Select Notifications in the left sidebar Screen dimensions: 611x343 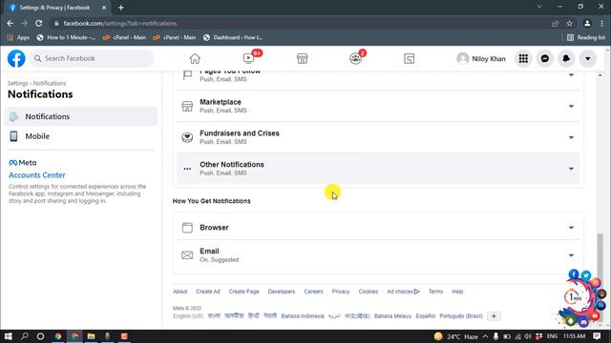[80, 116]
